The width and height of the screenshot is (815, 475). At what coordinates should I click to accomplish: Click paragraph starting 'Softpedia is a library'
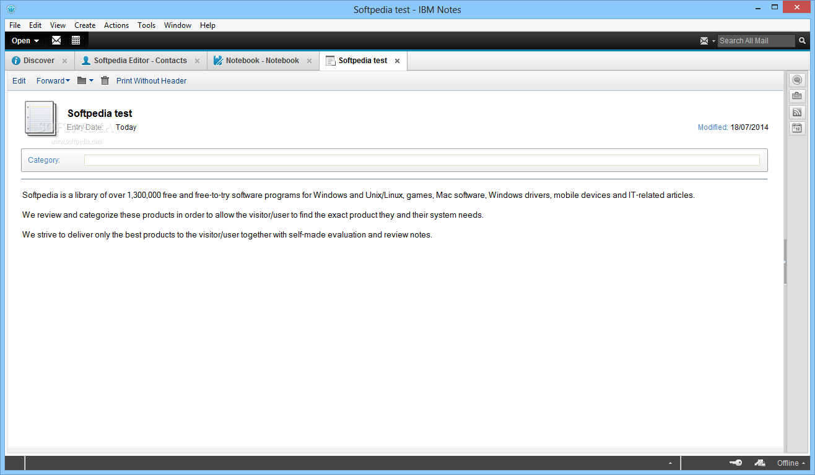(x=359, y=195)
